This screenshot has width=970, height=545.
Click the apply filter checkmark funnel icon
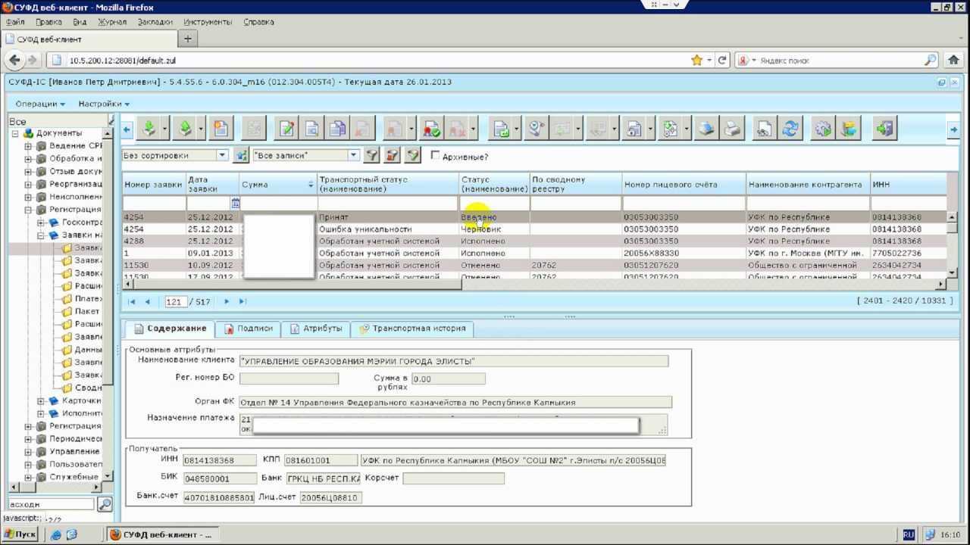(x=412, y=155)
